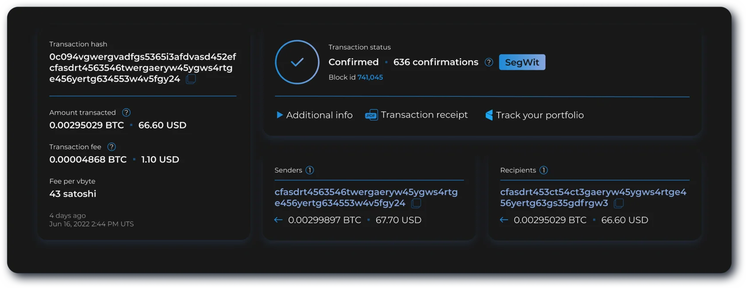Click the confirmed checkmark circle icon
Screen dimensions: 746x288
(297, 62)
